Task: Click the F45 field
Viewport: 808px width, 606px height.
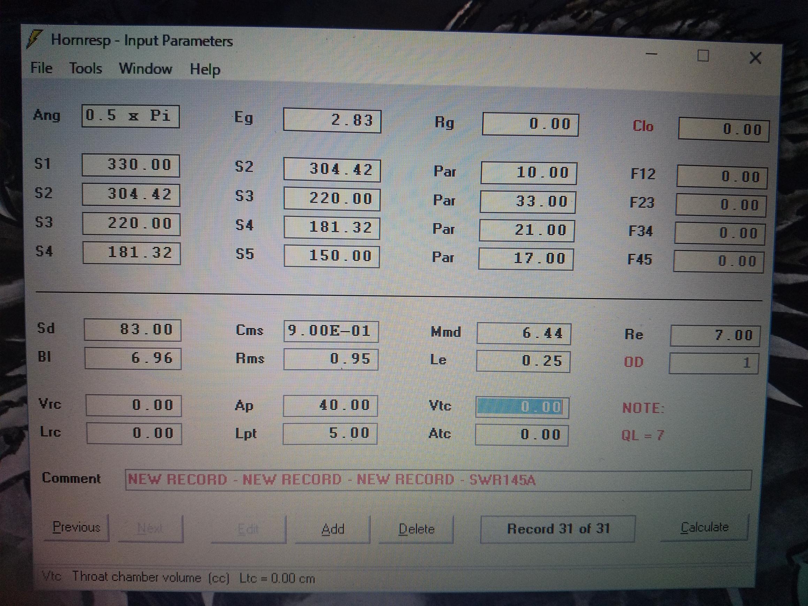Action: coord(718,261)
